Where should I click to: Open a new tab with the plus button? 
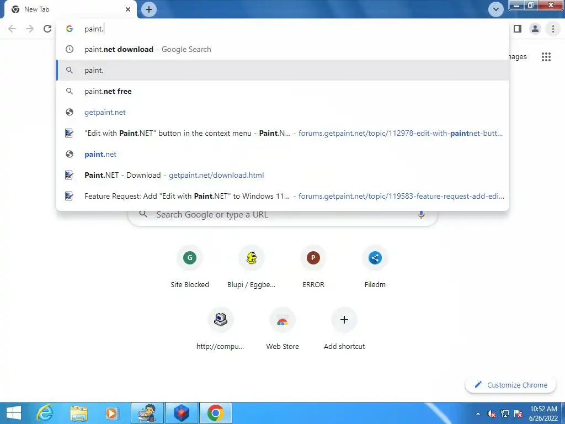click(x=149, y=9)
